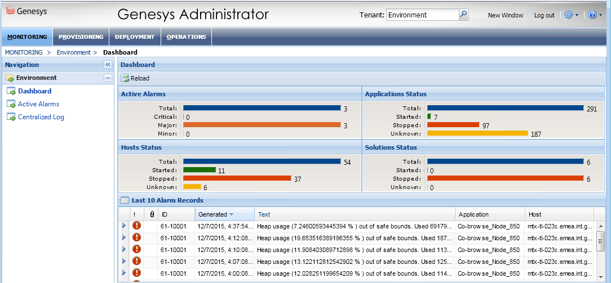Image resolution: width=611 pixels, height=283 pixels.
Task: Select Dashboard in the navigation
Action: (35, 91)
